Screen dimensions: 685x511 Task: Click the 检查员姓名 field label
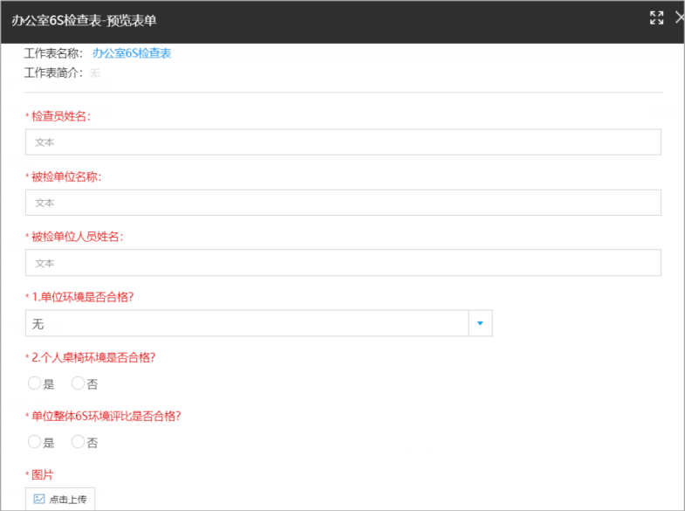point(61,116)
